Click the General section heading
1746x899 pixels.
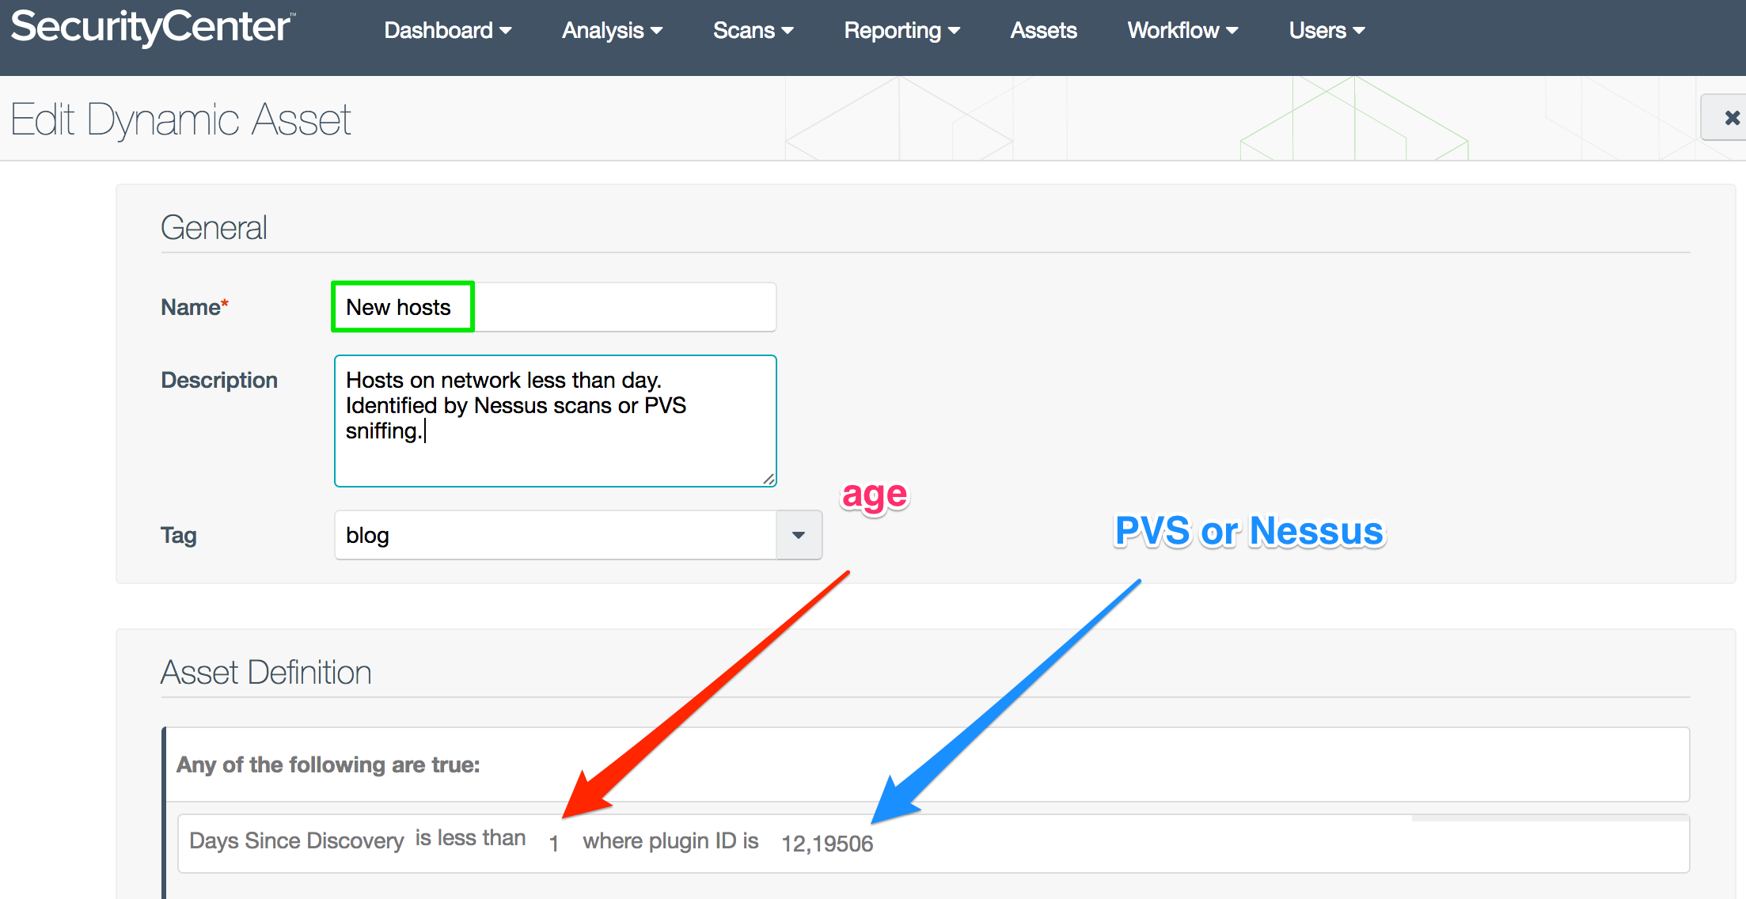point(214,228)
